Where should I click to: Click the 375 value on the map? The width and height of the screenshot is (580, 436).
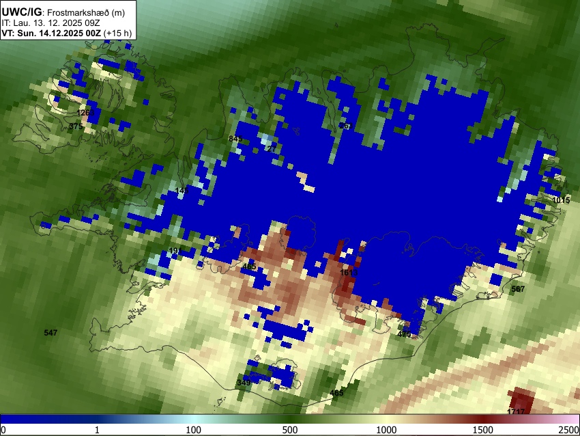(76, 126)
